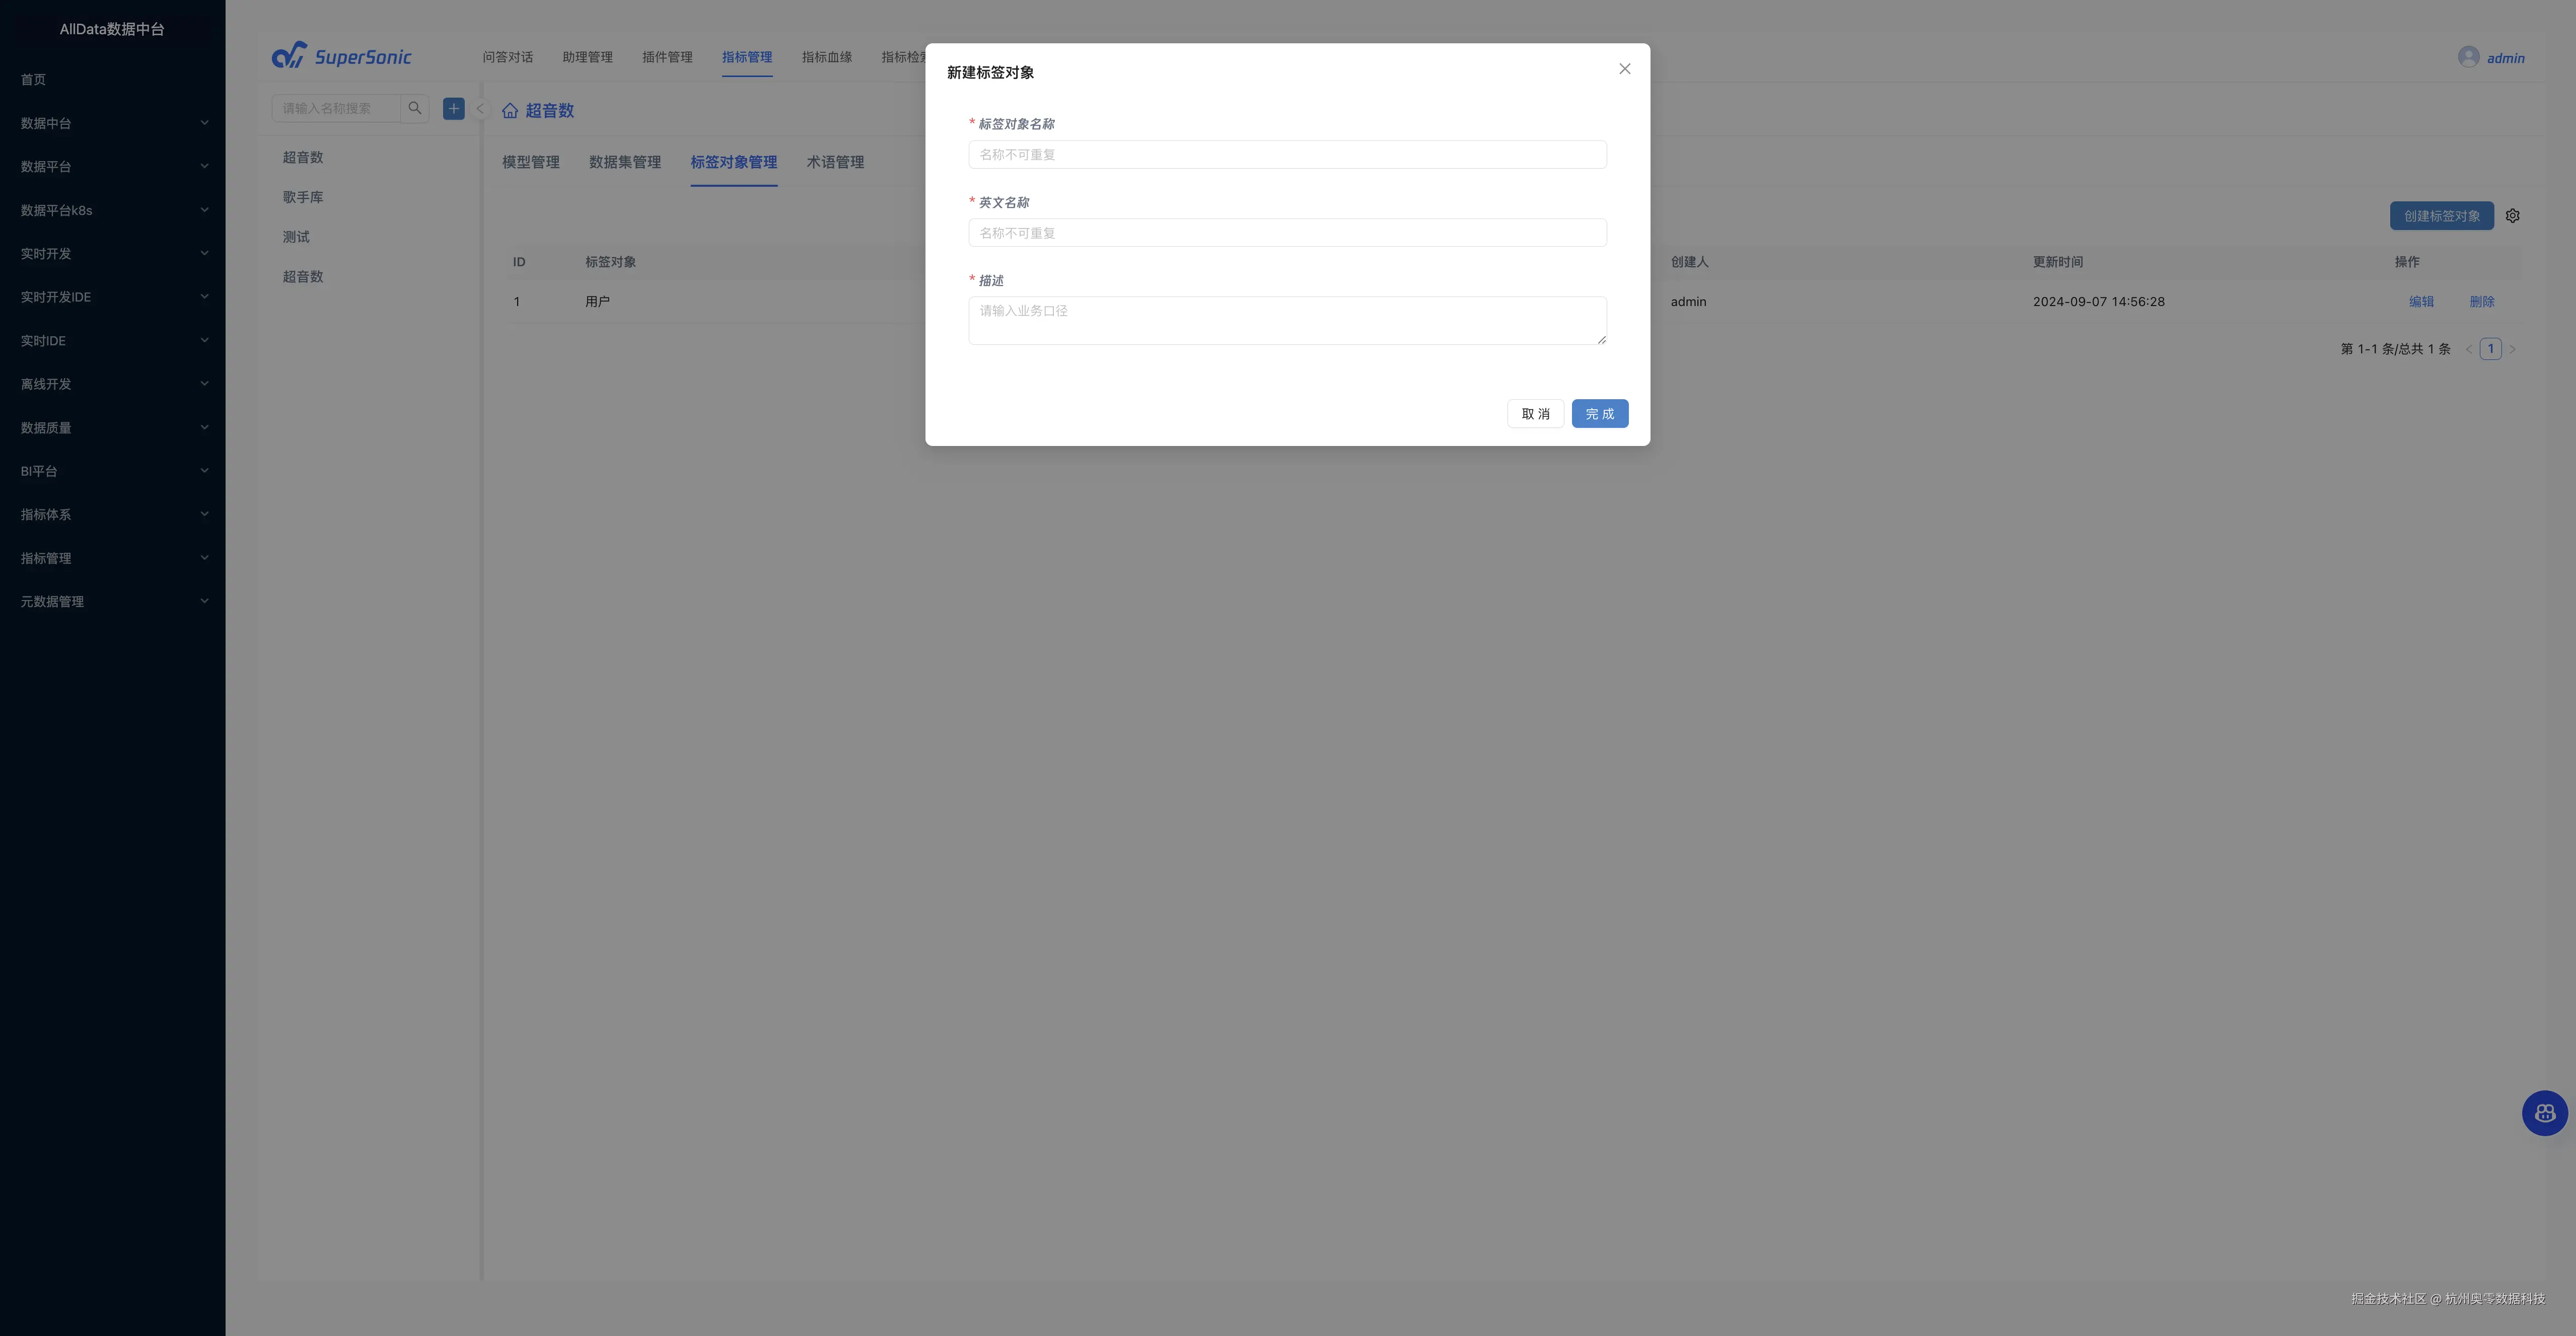The height and width of the screenshot is (1336, 2576).
Task: Select 歌手库 in the domain list
Action: [303, 197]
